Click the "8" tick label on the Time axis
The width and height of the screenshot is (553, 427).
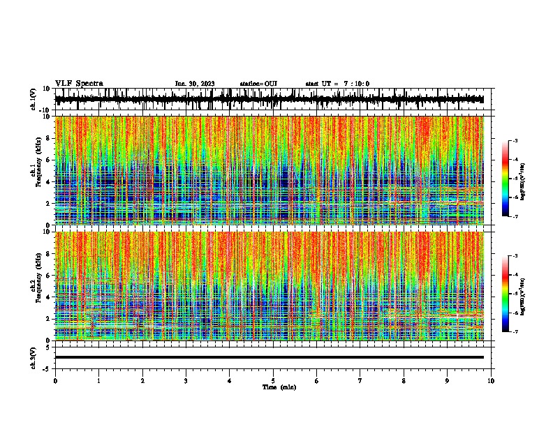coord(404,381)
